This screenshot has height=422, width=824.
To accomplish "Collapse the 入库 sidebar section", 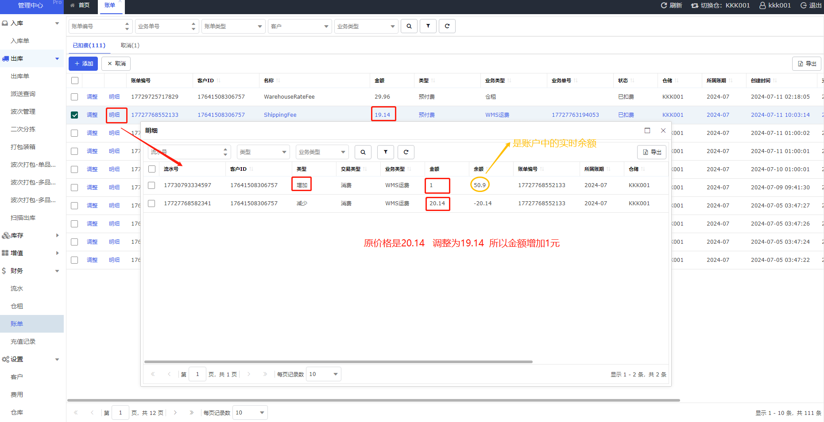I will tap(57, 23).
